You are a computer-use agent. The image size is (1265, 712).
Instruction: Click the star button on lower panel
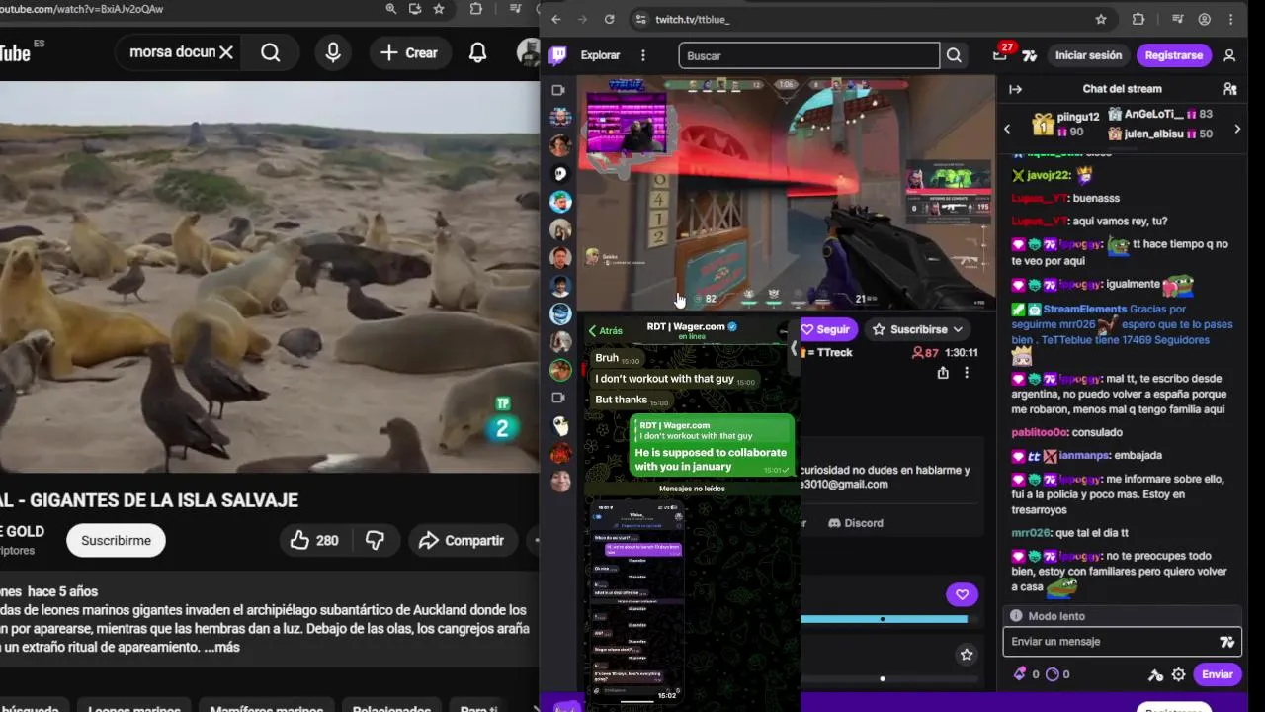[967, 655]
